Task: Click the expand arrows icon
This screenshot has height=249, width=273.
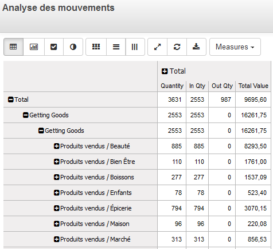Action: 158,47
